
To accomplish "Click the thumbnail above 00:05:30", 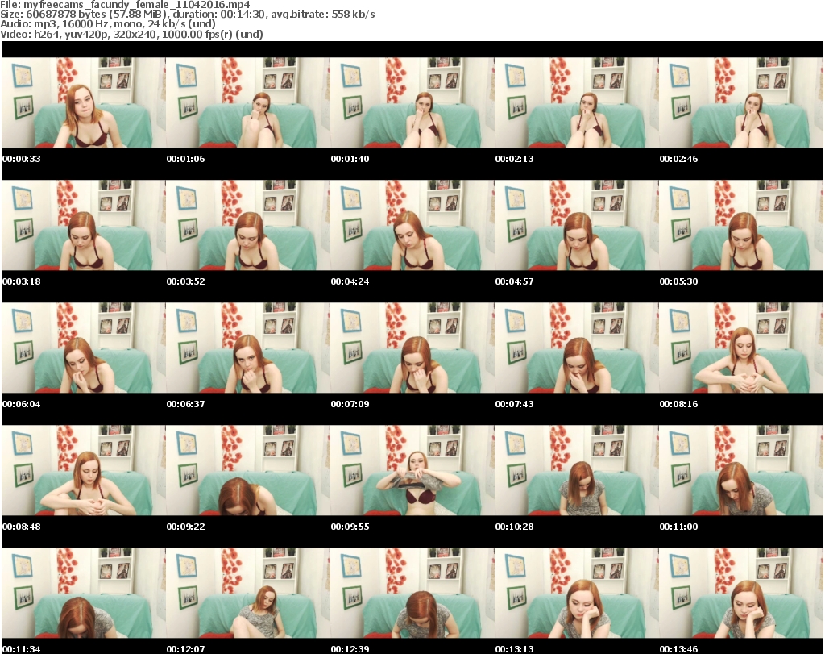I will (740, 225).
